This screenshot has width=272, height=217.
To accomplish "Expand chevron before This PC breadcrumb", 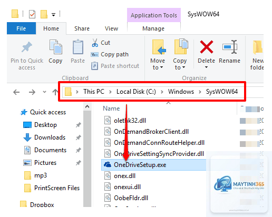I will point(77,92).
